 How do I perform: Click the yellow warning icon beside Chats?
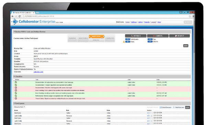point(124,42)
